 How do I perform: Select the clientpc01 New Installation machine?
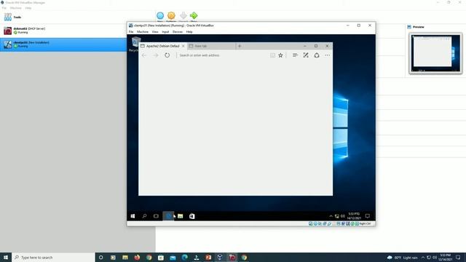(x=63, y=44)
